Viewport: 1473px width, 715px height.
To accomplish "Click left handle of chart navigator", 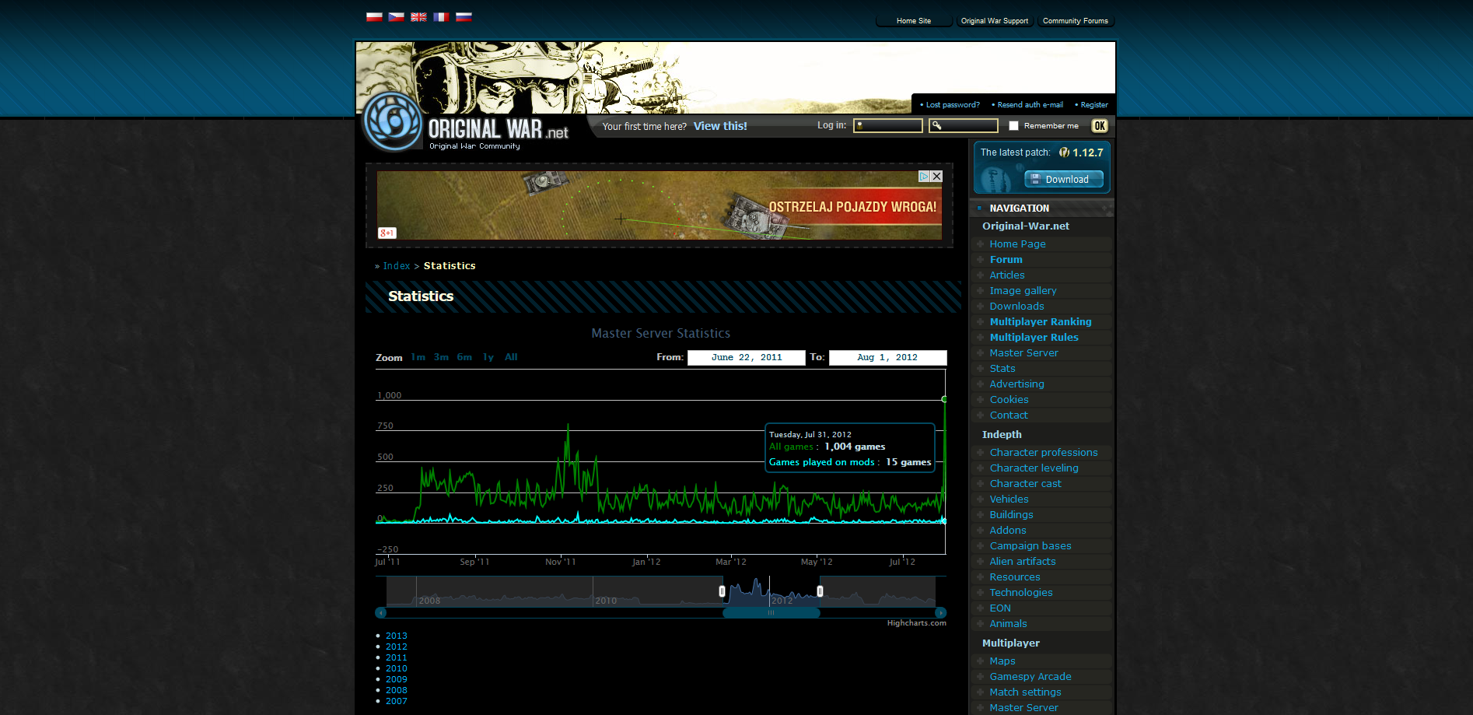I will tap(723, 591).
